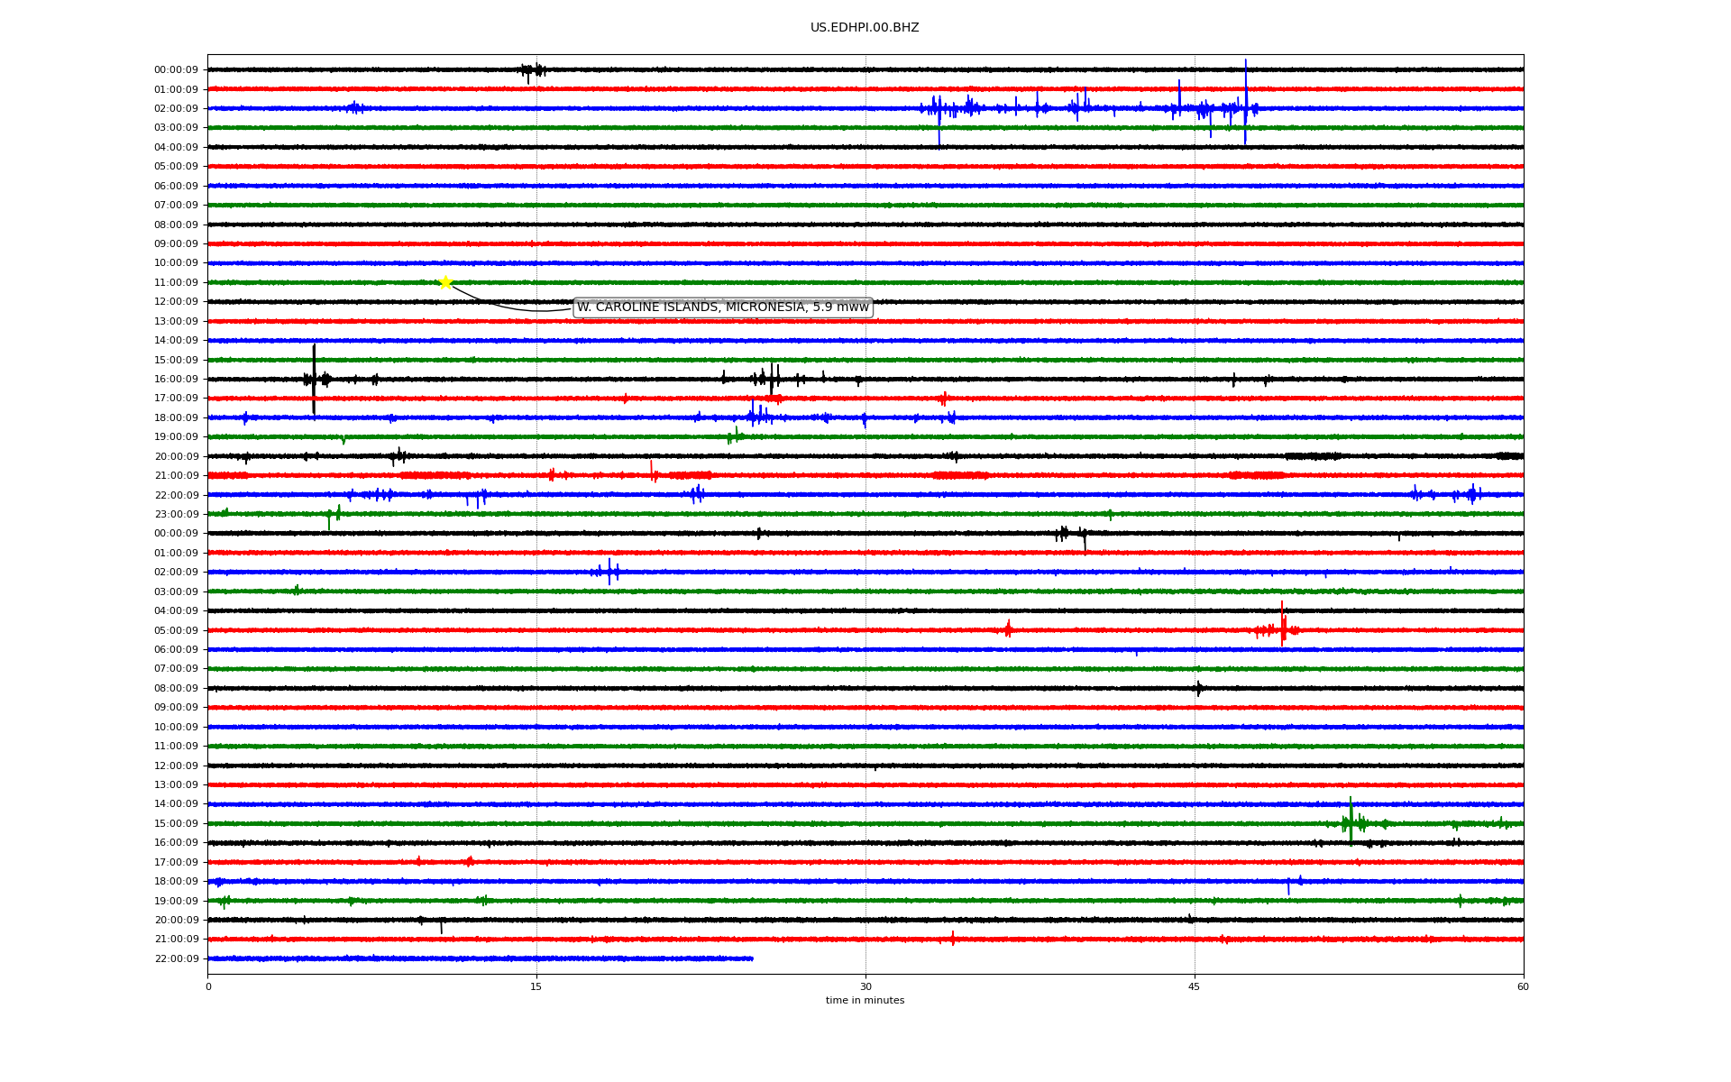Click the W. Caroline Islands annotation label
Viewport: 1731px width, 1082px height.
[x=722, y=307]
